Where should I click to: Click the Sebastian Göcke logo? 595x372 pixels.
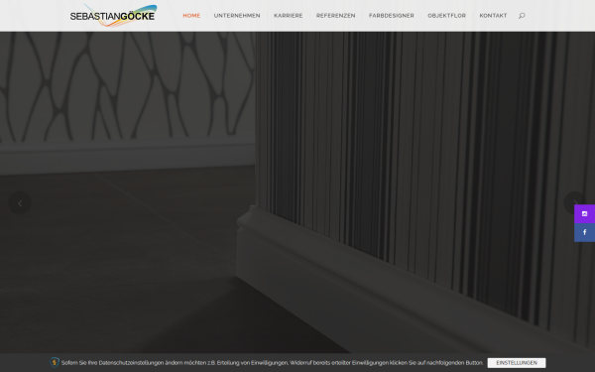(113, 15)
